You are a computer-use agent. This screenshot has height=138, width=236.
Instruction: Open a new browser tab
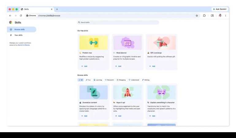57,9
